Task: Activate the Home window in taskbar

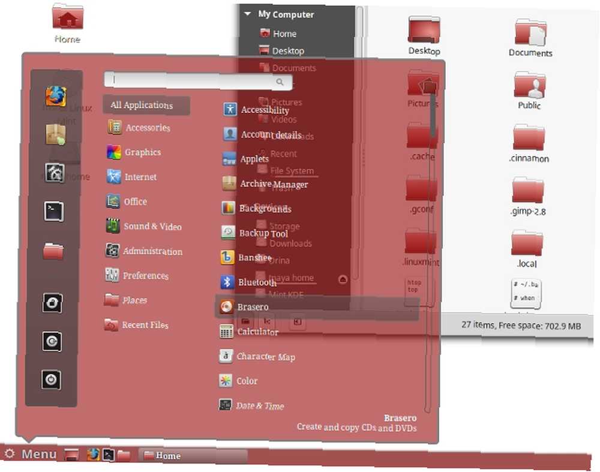Action: click(x=193, y=456)
